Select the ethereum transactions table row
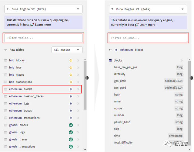 click(42, 118)
